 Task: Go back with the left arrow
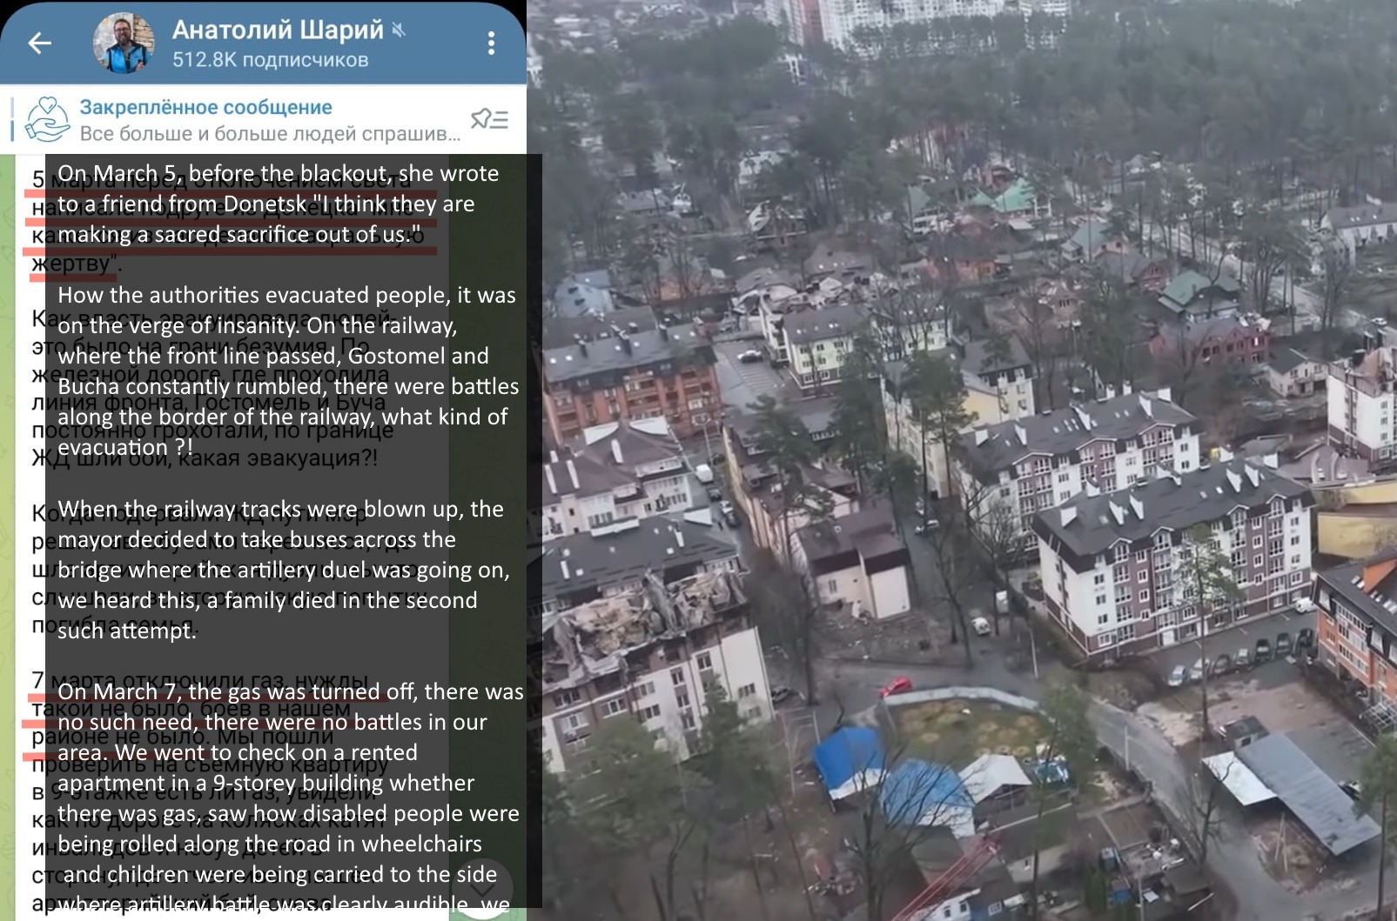[39, 43]
